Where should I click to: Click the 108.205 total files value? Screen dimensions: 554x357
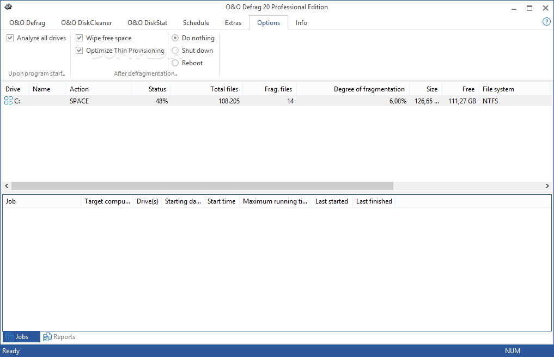[229, 101]
